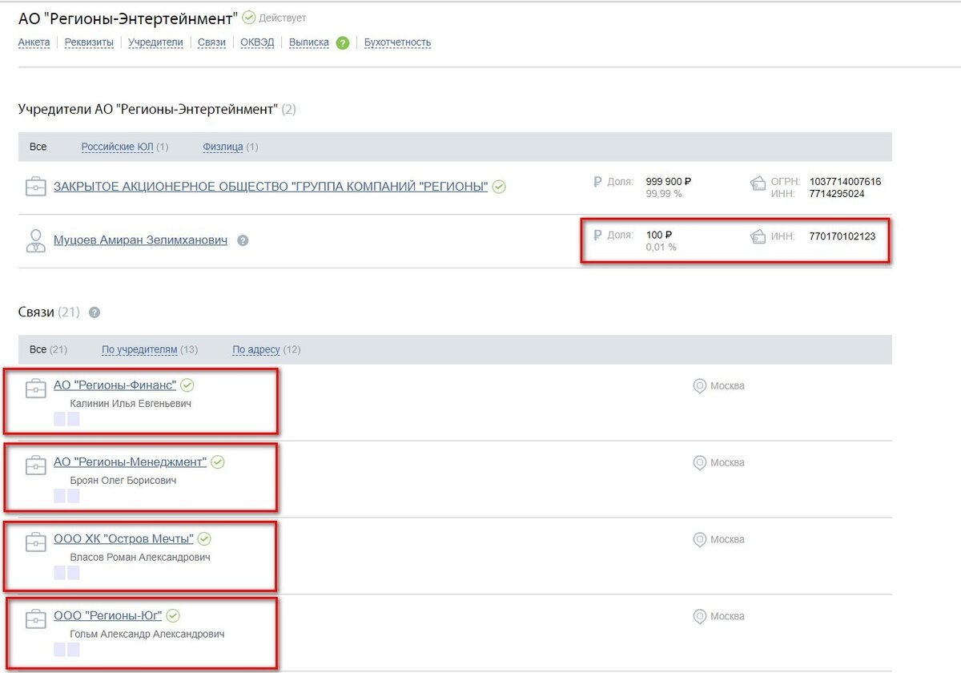Click the checkmark next to Регионы-Юг
The width and height of the screenshot is (961, 673).
pyautogui.click(x=173, y=616)
